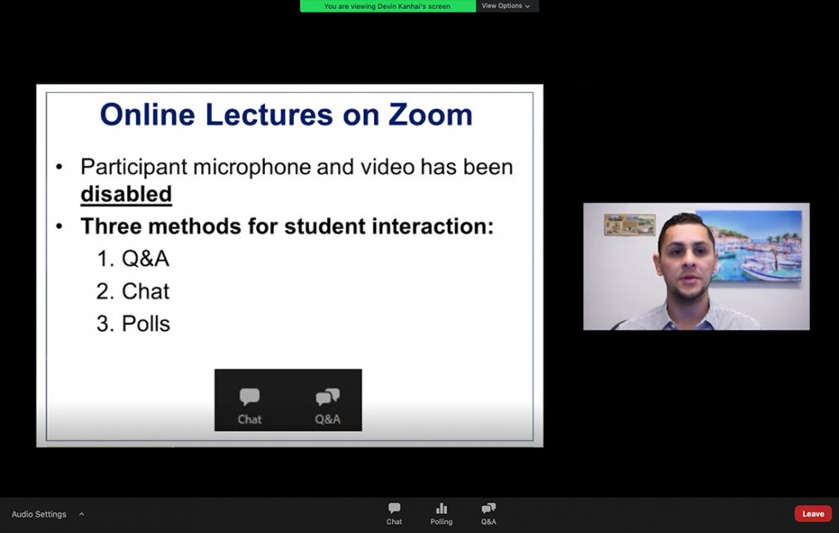Click the slide title 'Online Lectures on Zoom'
This screenshot has height=533, width=839.
[x=286, y=115]
